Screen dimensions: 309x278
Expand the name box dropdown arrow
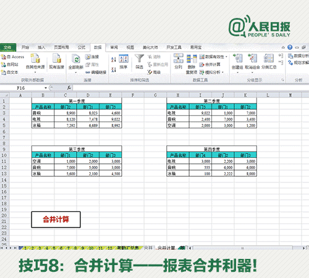point(46,88)
